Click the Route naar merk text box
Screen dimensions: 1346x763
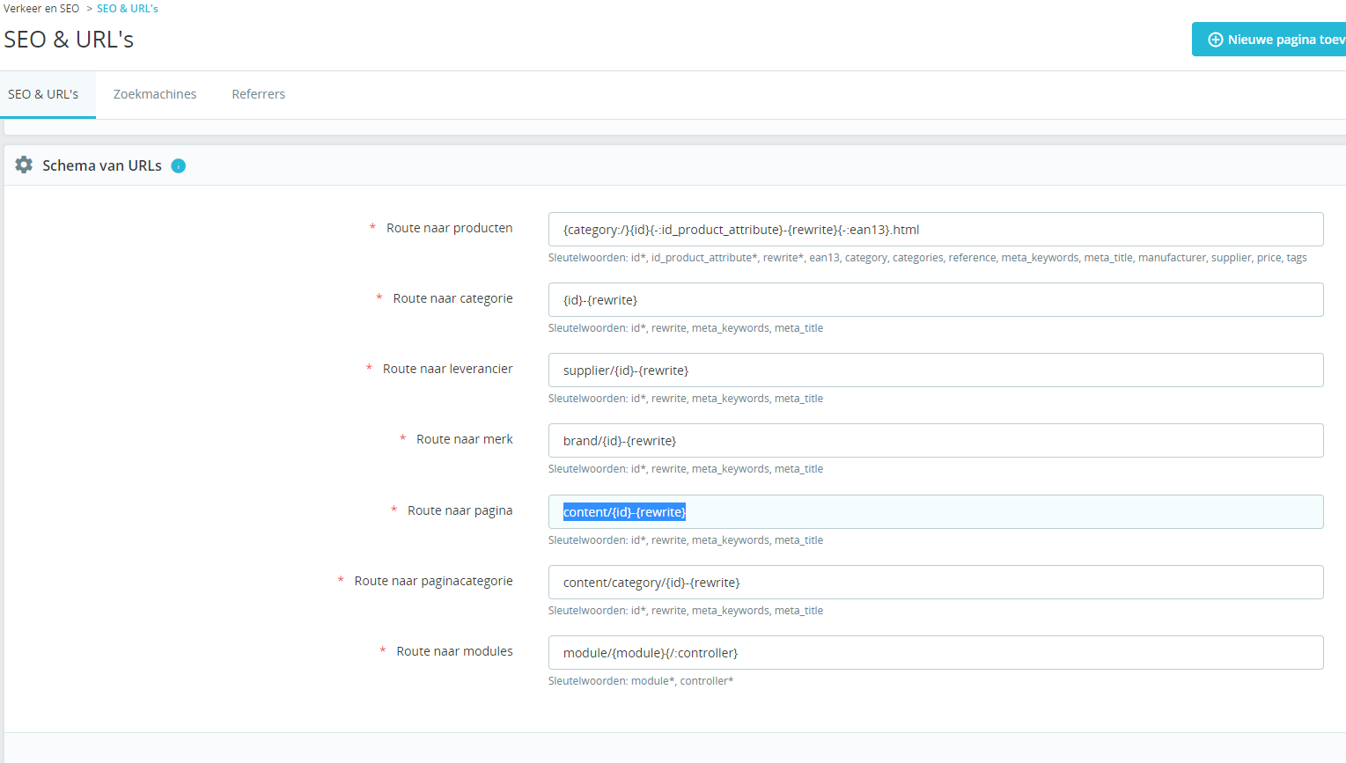936,440
